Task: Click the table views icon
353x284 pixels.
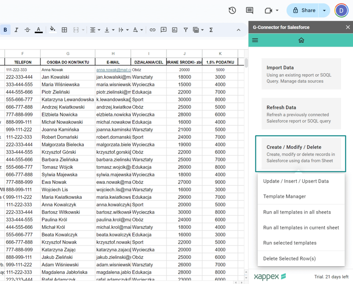Action: 195,30
